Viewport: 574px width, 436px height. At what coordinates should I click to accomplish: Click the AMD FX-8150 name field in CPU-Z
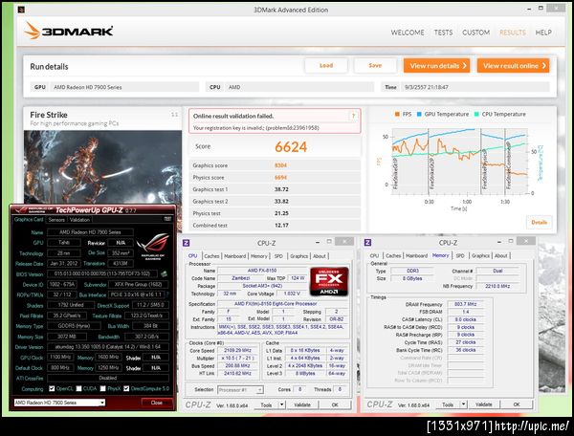point(262,271)
